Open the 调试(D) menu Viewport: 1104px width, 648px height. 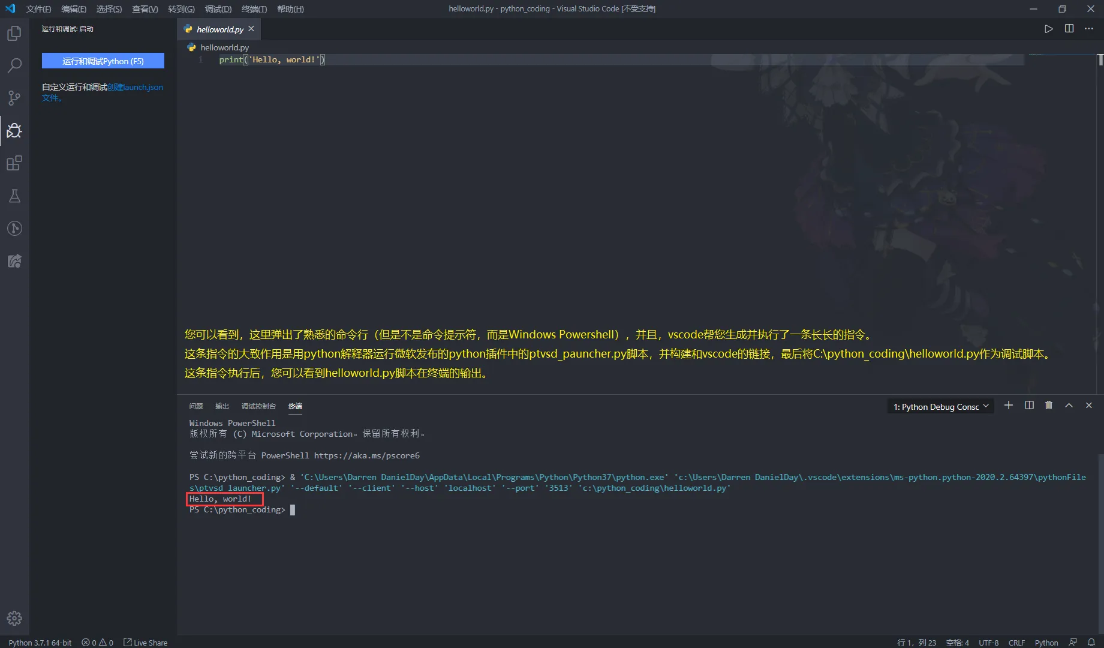click(x=218, y=9)
